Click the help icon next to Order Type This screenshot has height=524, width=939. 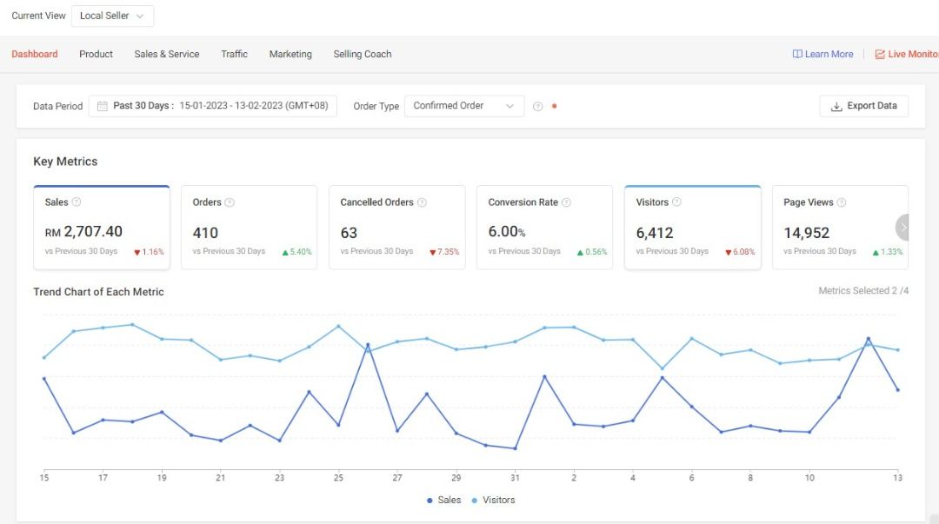[537, 107]
